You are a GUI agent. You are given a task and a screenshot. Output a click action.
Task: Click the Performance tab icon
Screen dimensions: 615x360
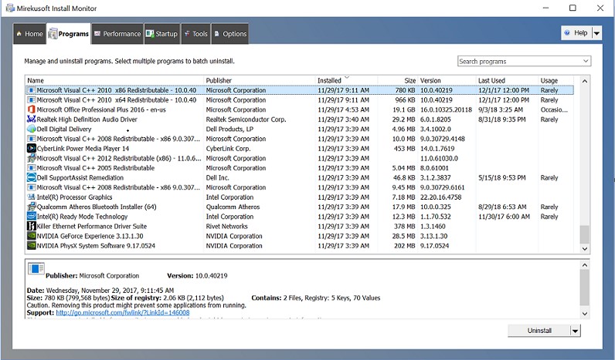click(x=97, y=34)
